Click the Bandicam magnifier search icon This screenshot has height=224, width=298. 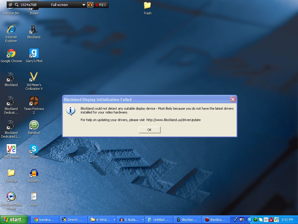point(17,5)
